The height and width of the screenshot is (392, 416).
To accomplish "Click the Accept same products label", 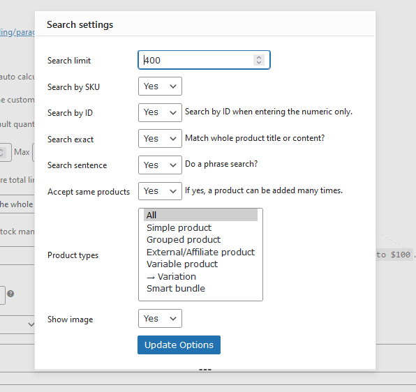I will (x=89, y=192).
